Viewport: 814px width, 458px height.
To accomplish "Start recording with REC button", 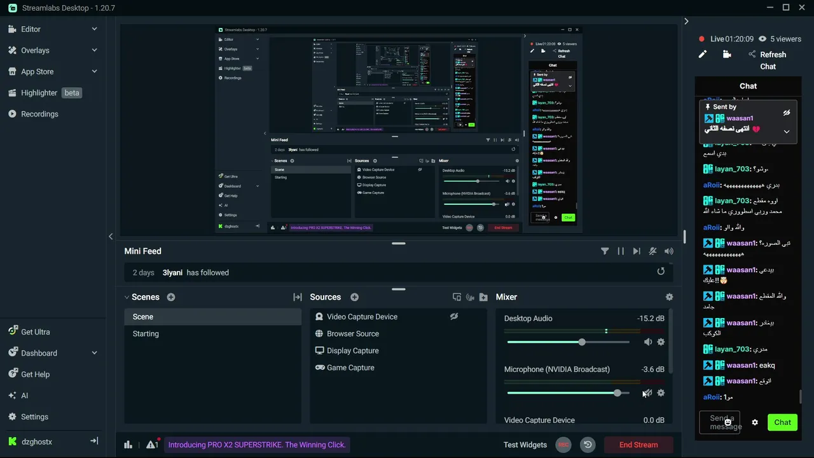I will click(563, 445).
